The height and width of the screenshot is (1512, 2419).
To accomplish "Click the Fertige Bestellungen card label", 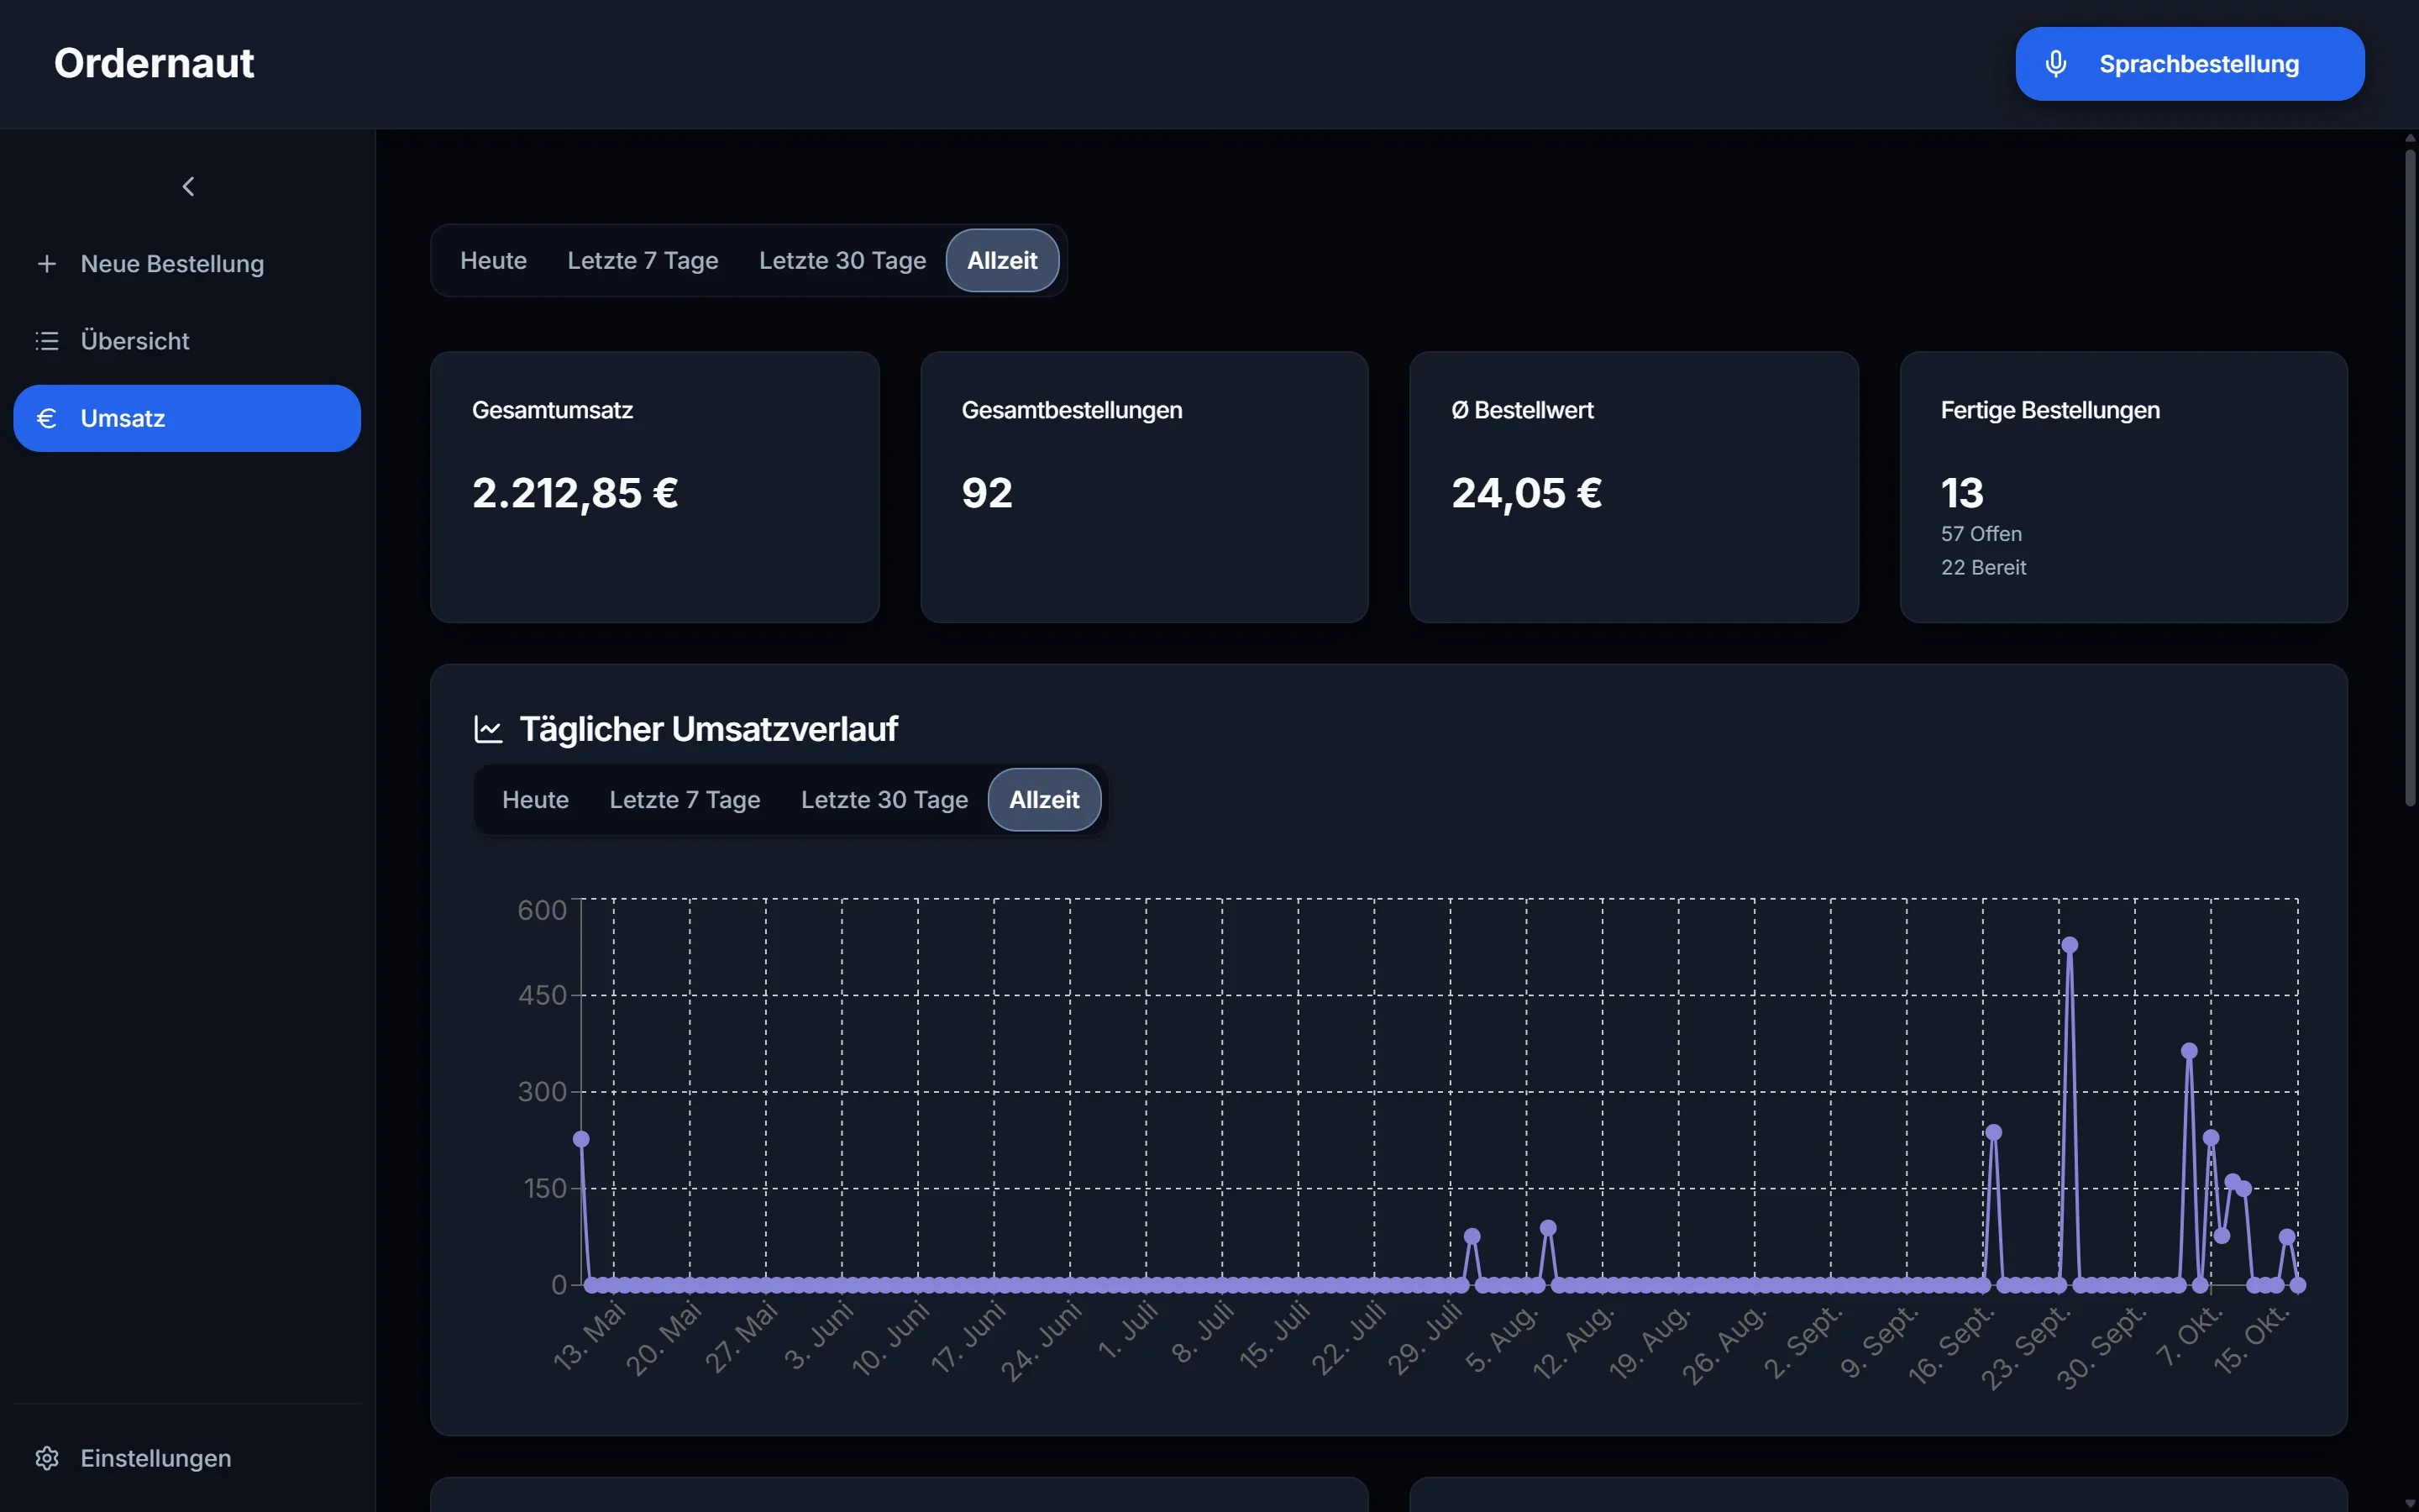I will click(x=2050, y=410).
